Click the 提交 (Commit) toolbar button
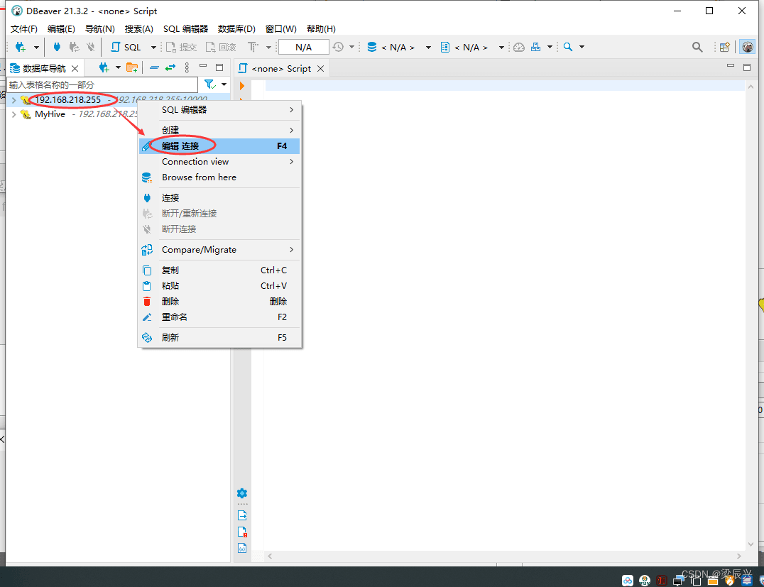764x587 pixels. click(181, 48)
